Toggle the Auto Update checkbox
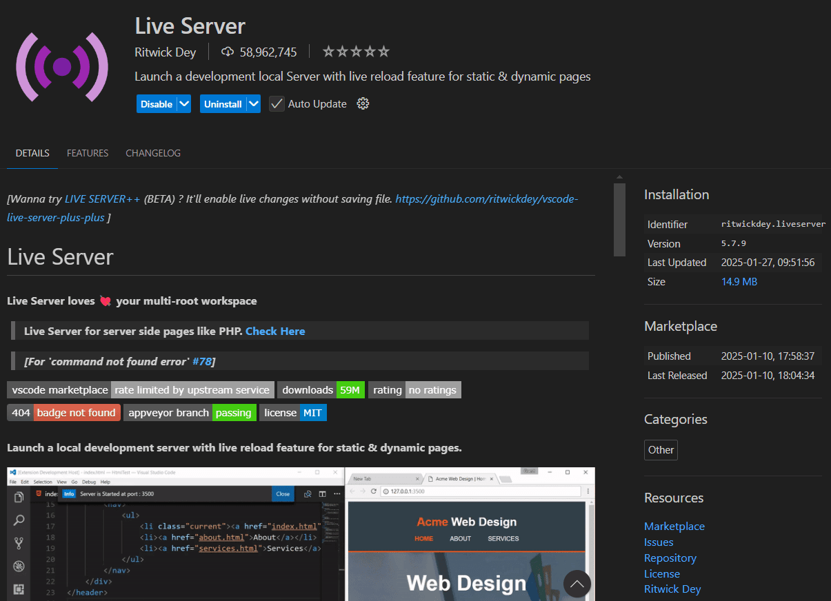This screenshot has width=831, height=601. (277, 104)
